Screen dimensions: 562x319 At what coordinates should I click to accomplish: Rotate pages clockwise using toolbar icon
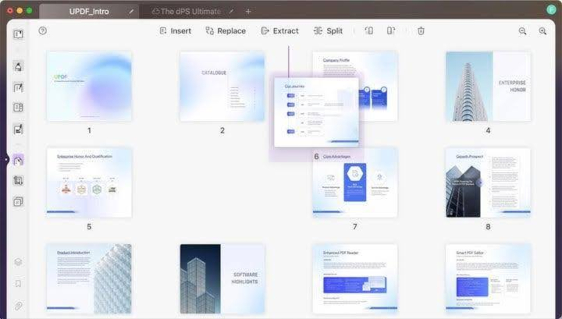point(391,31)
